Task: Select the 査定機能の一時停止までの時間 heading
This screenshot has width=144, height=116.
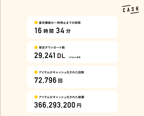Action: click(x=60, y=23)
